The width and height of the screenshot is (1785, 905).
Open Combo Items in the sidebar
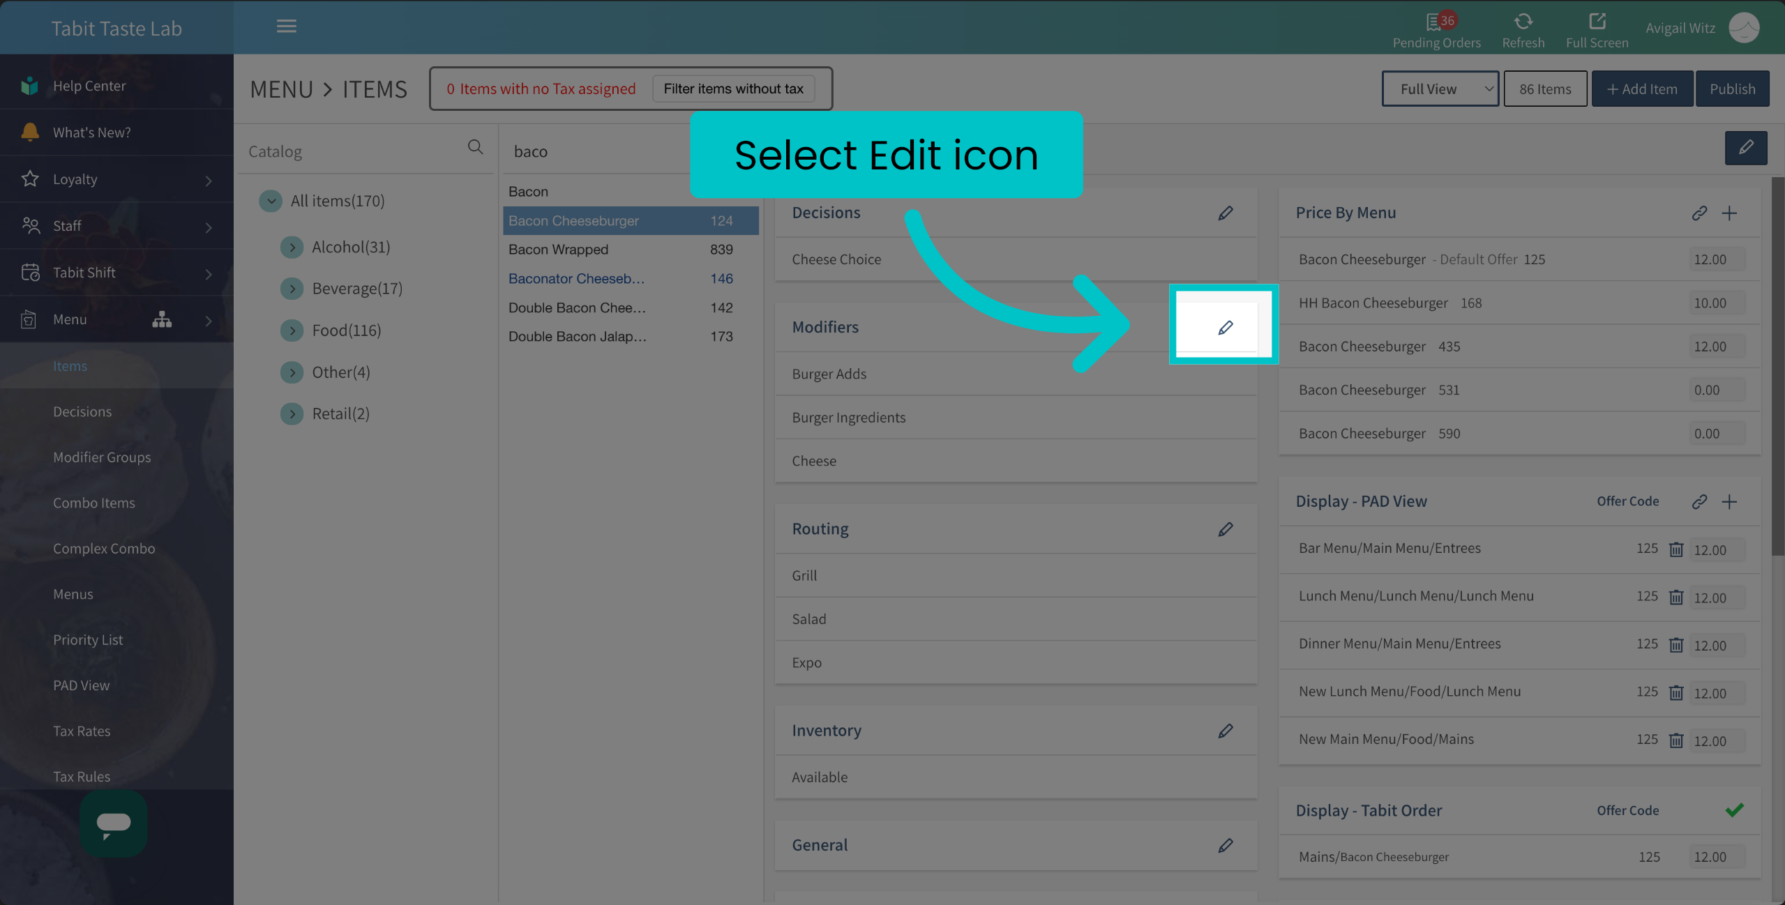(x=94, y=503)
